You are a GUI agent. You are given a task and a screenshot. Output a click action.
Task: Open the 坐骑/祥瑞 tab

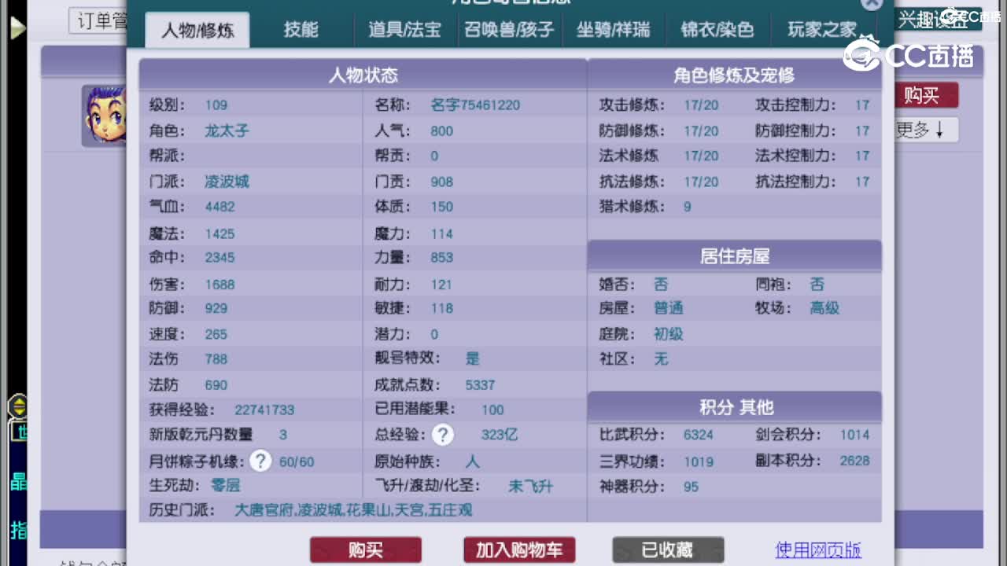613,28
